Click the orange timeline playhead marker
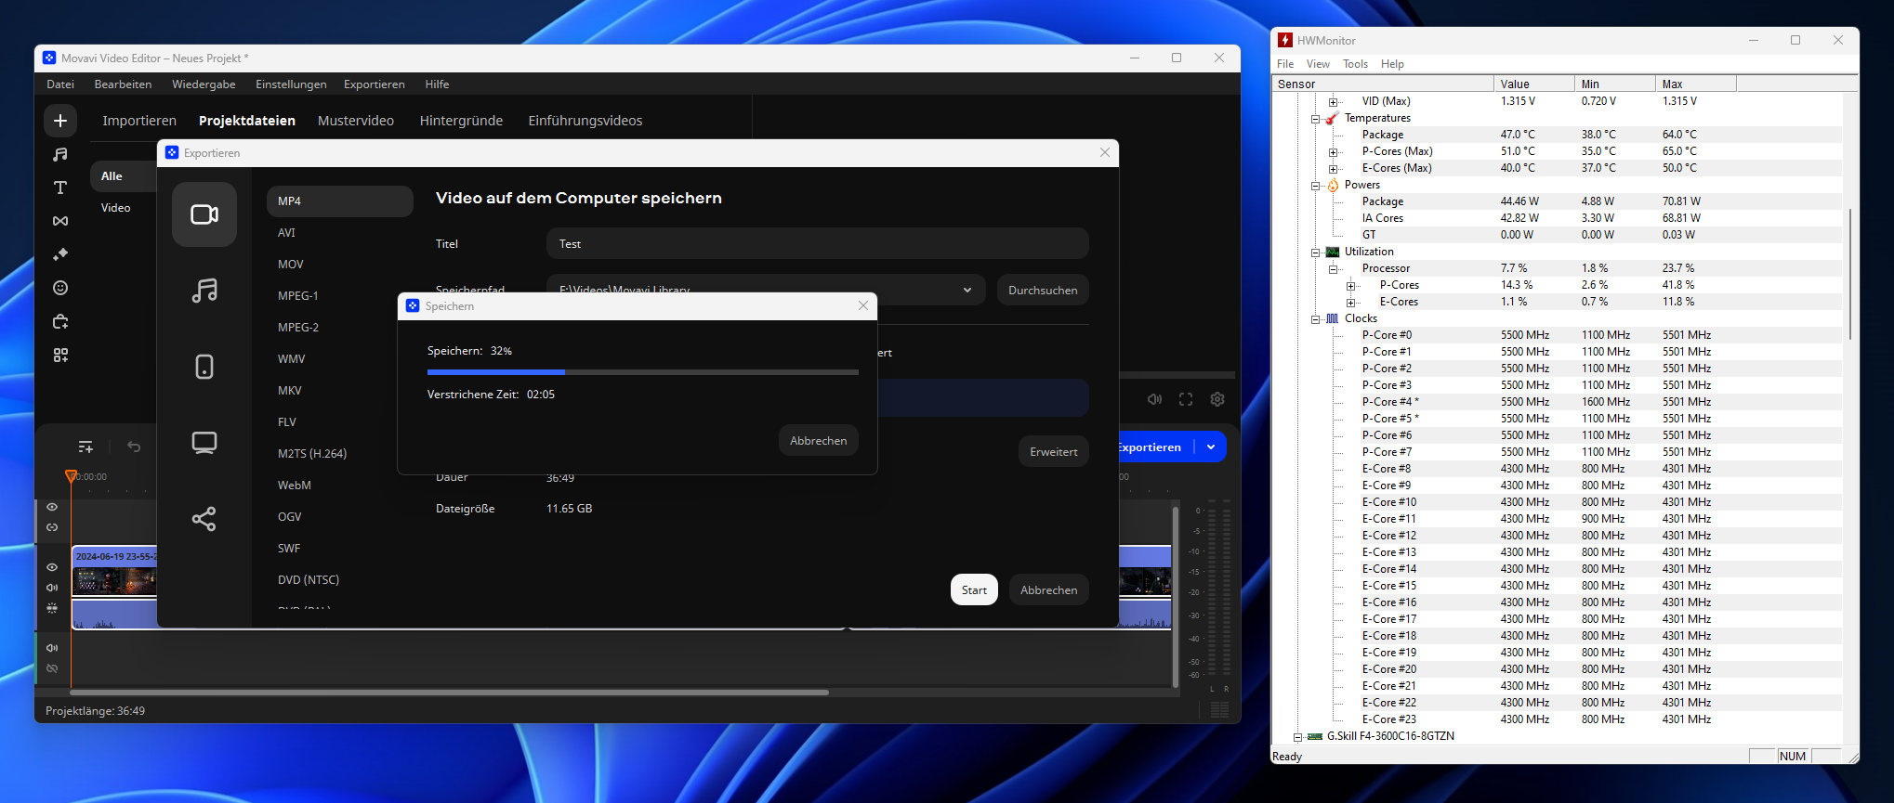The height and width of the screenshot is (803, 1894). (x=71, y=476)
